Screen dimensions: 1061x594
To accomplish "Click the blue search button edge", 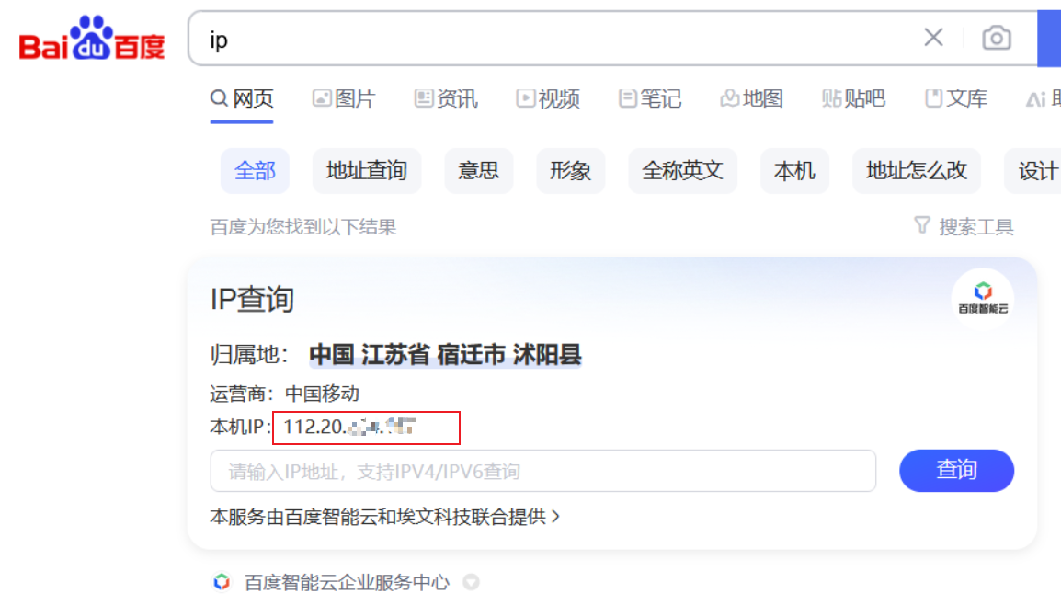I will point(1049,39).
